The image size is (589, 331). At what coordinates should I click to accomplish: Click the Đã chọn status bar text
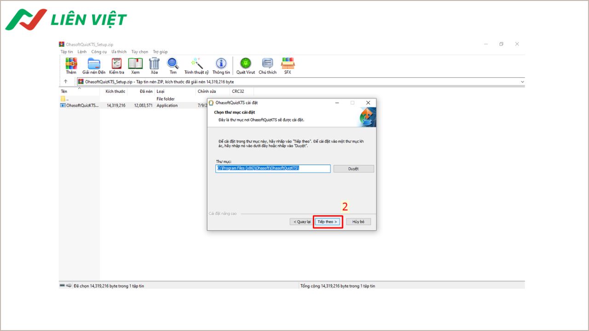coord(109,286)
